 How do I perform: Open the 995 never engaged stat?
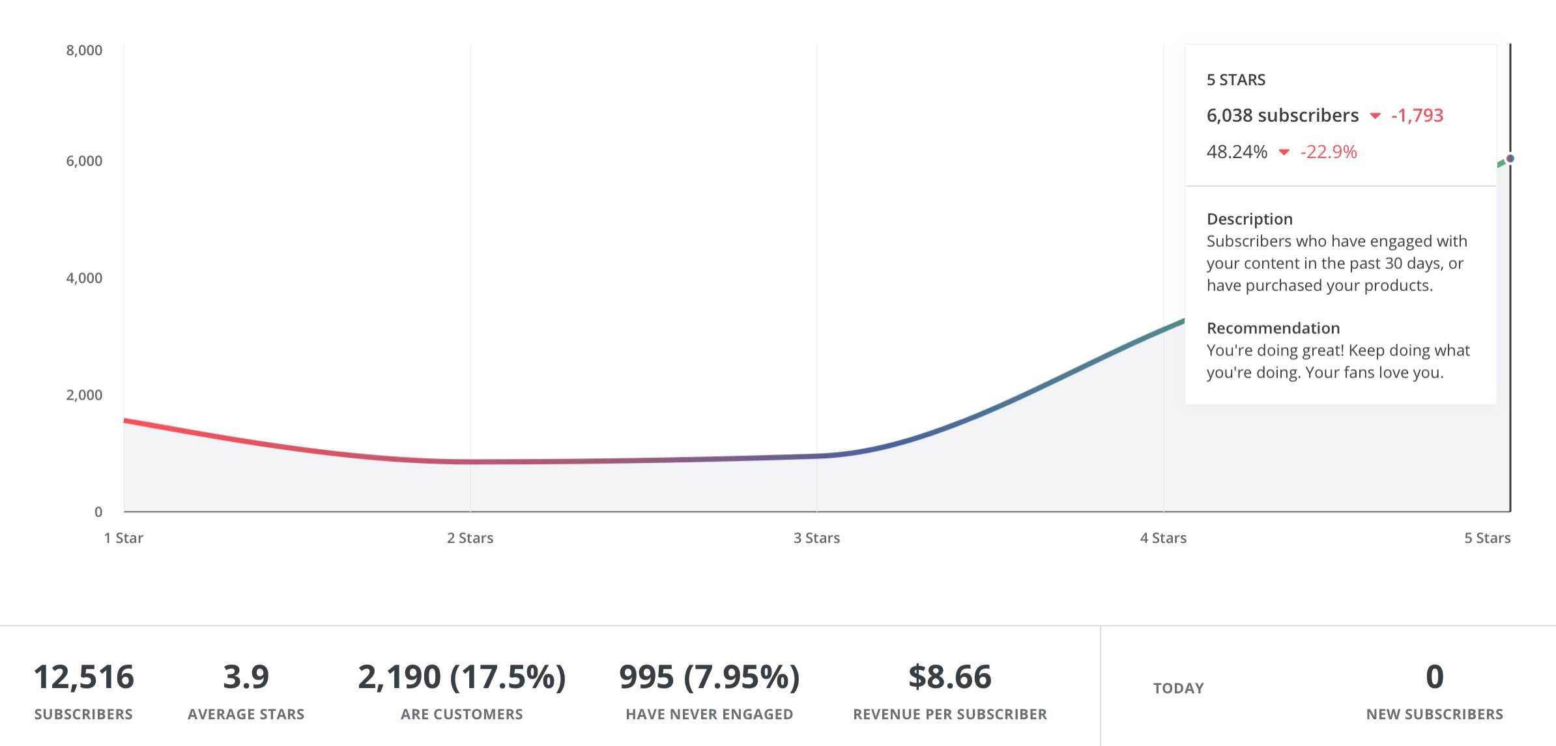coord(709,677)
